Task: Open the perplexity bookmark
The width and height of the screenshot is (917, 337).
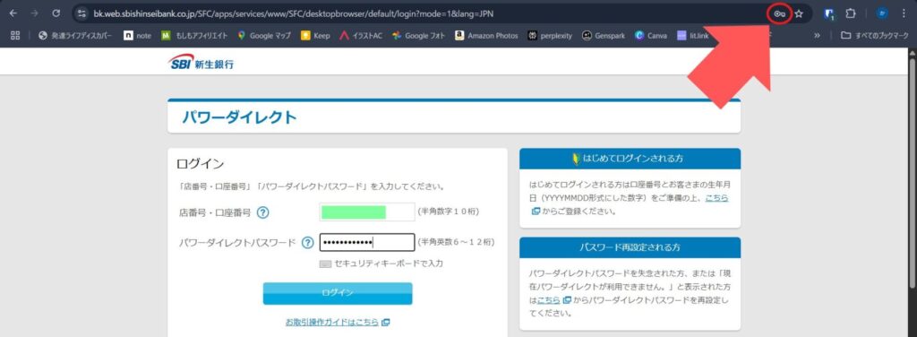Action: point(550,36)
